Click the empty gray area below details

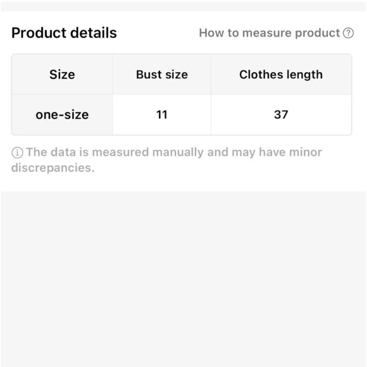pos(183,279)
